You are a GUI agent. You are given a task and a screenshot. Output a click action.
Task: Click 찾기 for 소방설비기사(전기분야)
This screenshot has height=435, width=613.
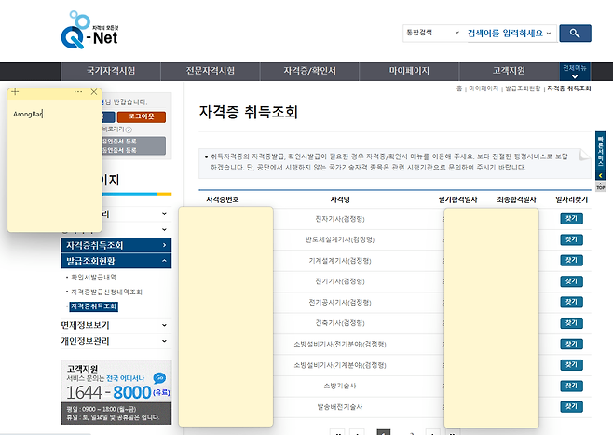click(x=571, y=344)
